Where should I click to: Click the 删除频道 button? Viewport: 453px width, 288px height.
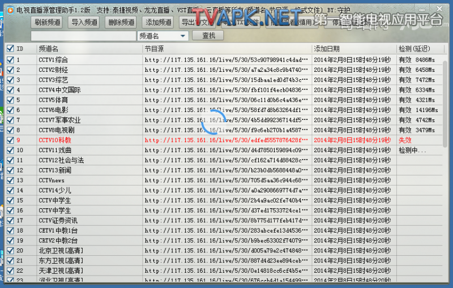[x=121, y=22]
